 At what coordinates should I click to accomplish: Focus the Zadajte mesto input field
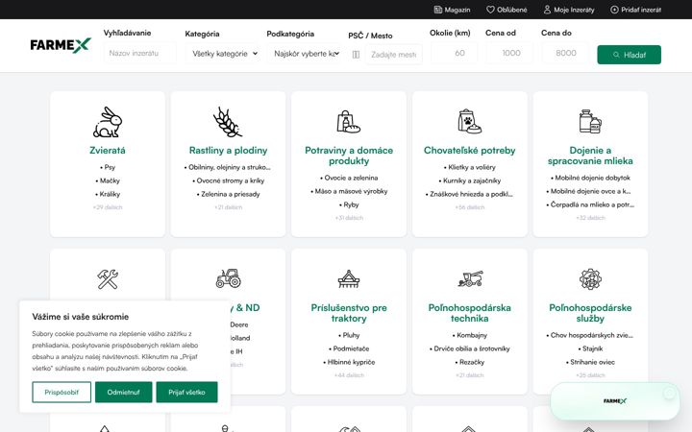click(x=394, y=55)
